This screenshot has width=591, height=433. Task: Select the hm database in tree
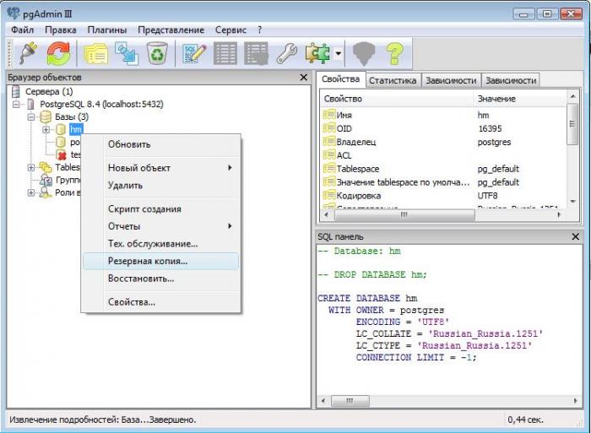[76, 130]
